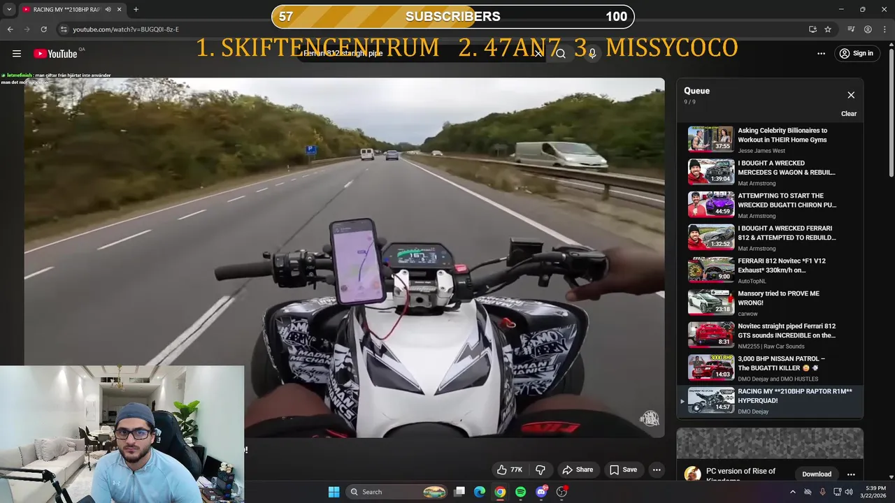Viewport: 895px width, 503px height.
Task: Reload the YouTube page
Action: click(43, 29)
